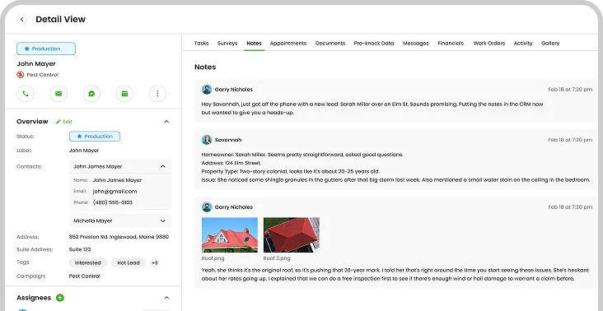Select the Notes tab
603x311 pixels.
point(254,44)
